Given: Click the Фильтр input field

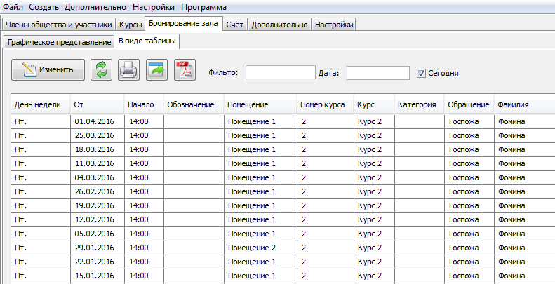Looking at the screenshot, I should (281, 72).
